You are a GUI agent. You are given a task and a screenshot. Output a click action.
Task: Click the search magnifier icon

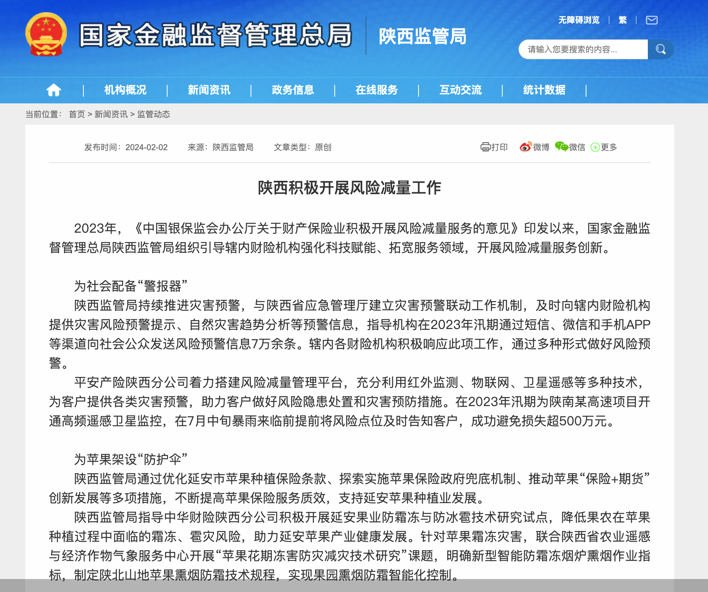point(660,49)
